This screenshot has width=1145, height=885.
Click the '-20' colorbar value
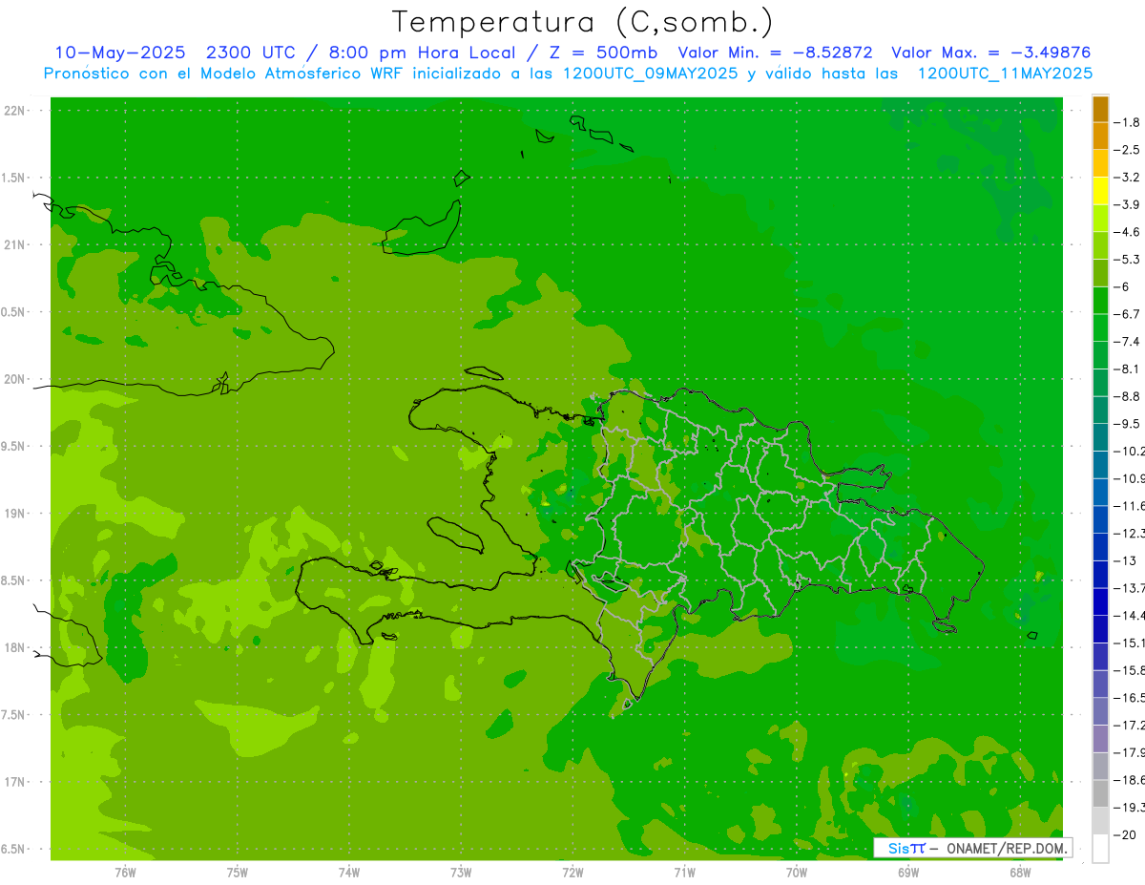pos(1126,835)
